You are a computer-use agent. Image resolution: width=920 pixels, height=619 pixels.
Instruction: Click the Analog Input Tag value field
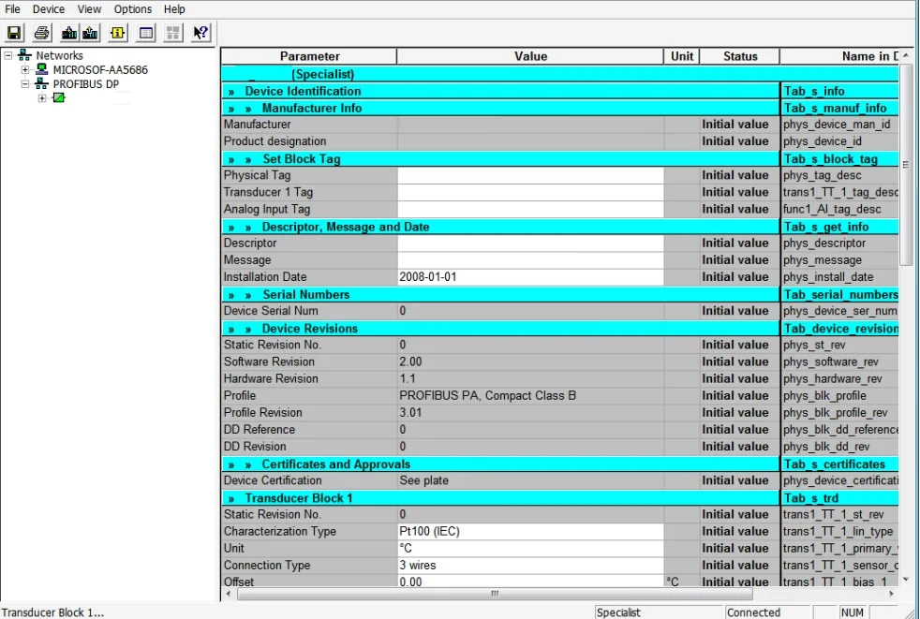point(530,210)
